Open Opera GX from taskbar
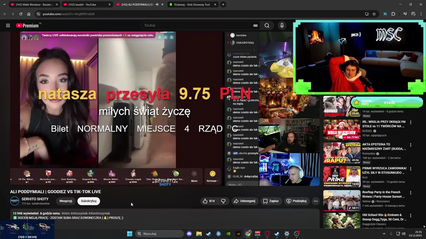The image size is (426, 239). click(x=267, y=234)
